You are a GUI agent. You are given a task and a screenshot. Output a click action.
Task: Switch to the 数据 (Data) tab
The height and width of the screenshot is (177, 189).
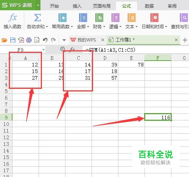coord(149,6)
